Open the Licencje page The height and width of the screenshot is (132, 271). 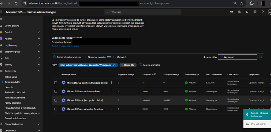point(9,87)
